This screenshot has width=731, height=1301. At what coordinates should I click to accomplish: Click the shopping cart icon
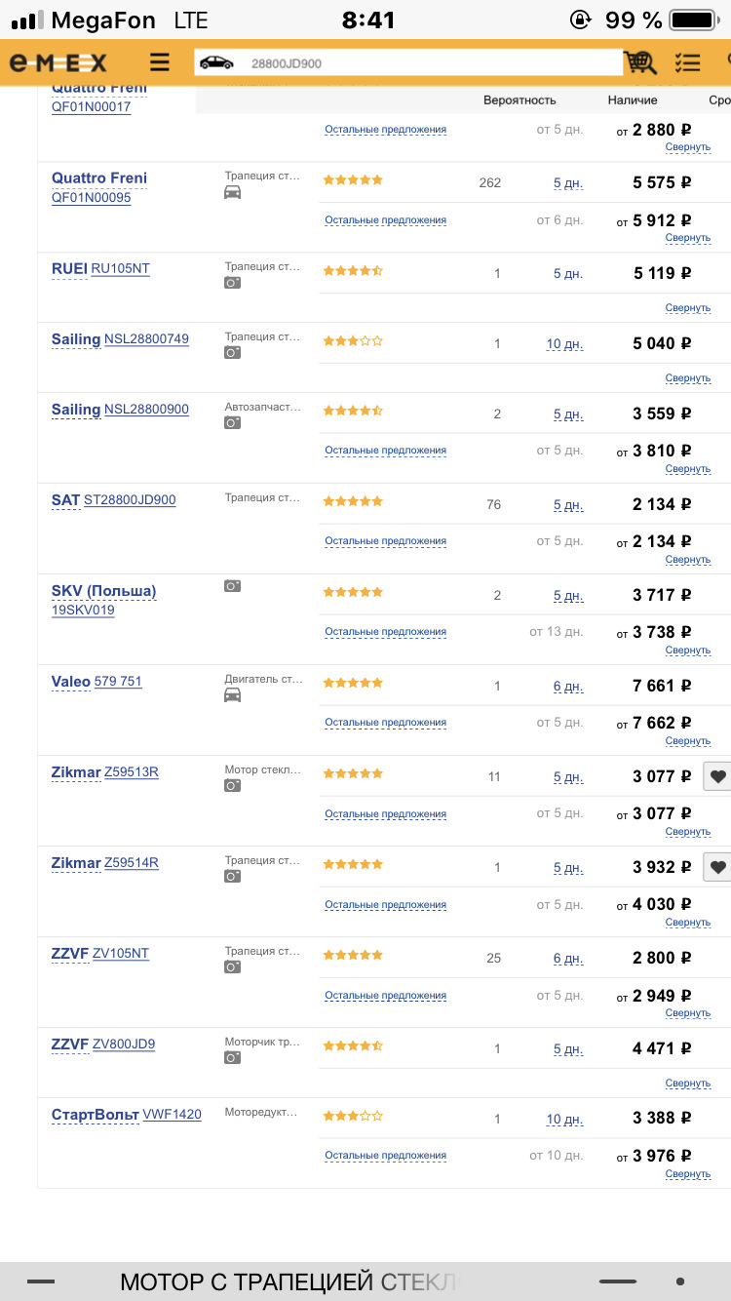[641, 63]
